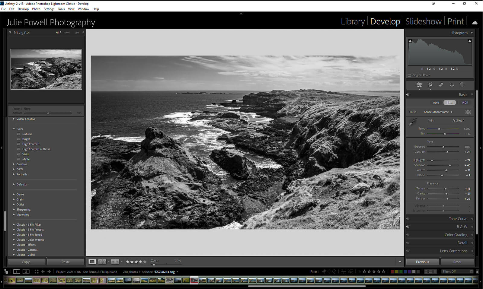483x289 pixels.
Task: Toggle B&W panel visibility eye
Action: [x=408, y=227]
